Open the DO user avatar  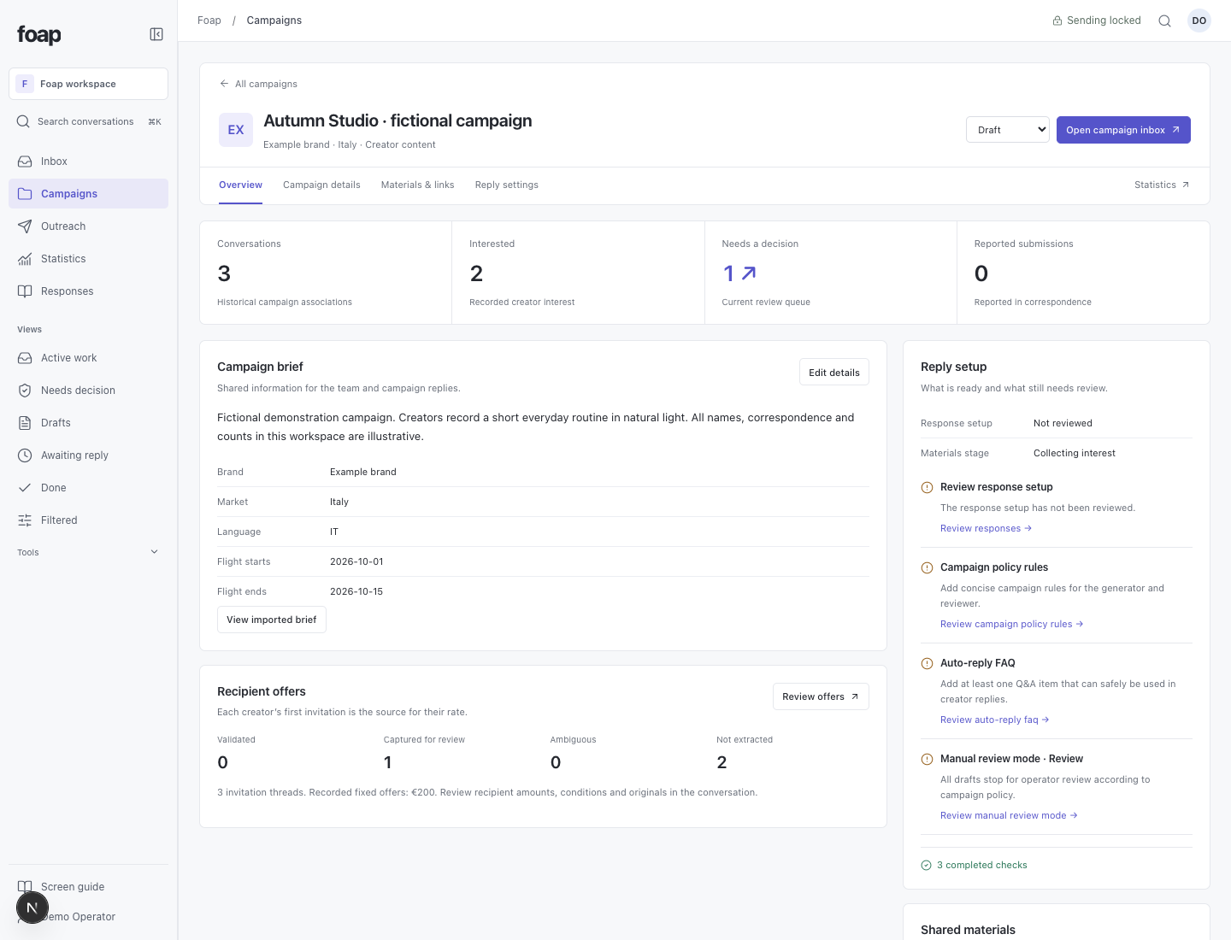tap(1199, 21)
